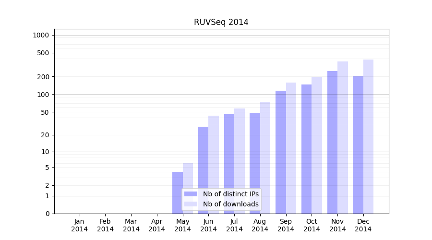Screen dimensions: 432x240
Task: Select the Nb of distinct IPs legend text
Action: point(230,194)
